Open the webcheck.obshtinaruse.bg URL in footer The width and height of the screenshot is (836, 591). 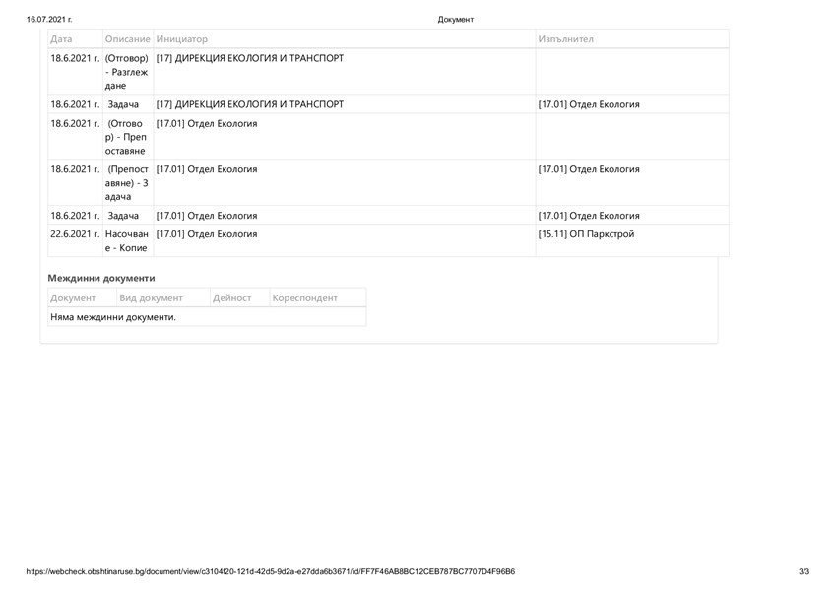[x=271, y=572]
